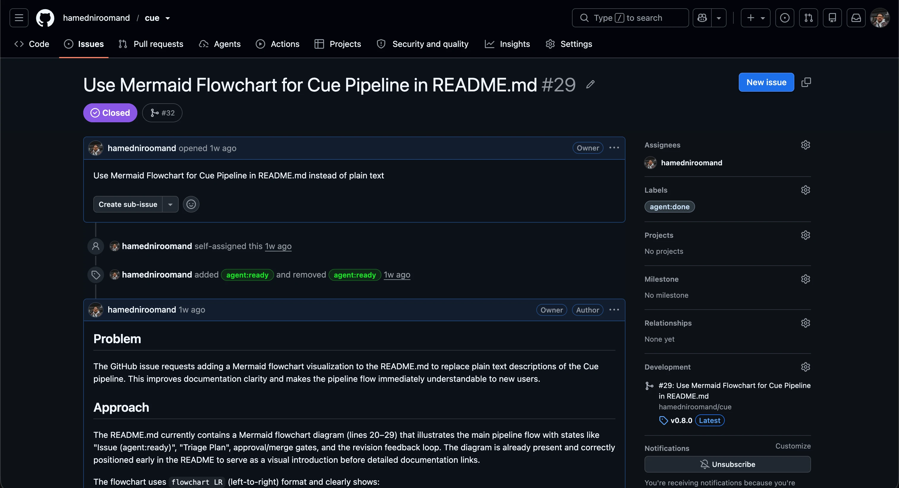Open Assignees settings gear
Screen dimensions: 899x488
point(805,145)
